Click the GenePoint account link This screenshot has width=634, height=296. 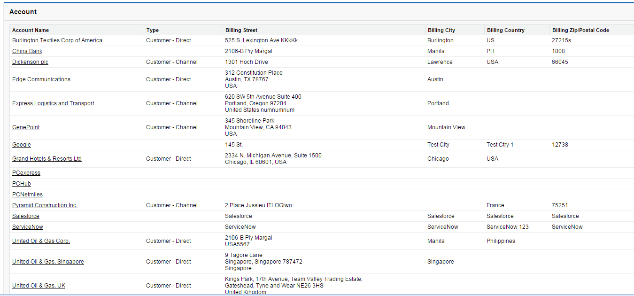tap(26, 127)
